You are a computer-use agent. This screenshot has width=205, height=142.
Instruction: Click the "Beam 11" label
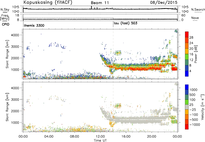click(100, 3)
